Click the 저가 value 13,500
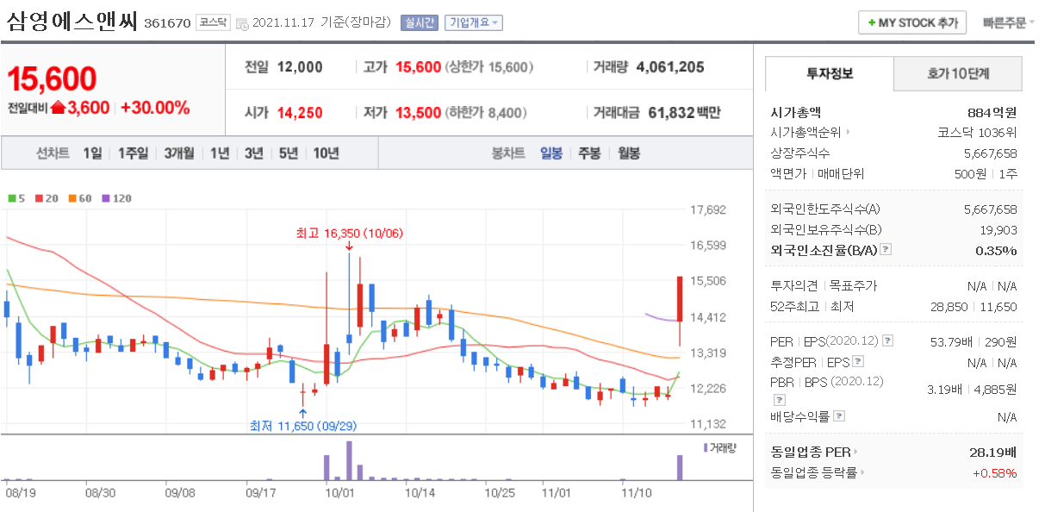The height and width of the screenshot is (512, 1045). point(418,112)
